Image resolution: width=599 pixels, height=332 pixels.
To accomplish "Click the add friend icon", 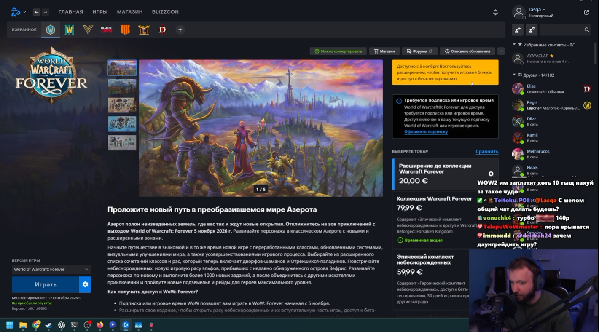I will tap(518, 29).
